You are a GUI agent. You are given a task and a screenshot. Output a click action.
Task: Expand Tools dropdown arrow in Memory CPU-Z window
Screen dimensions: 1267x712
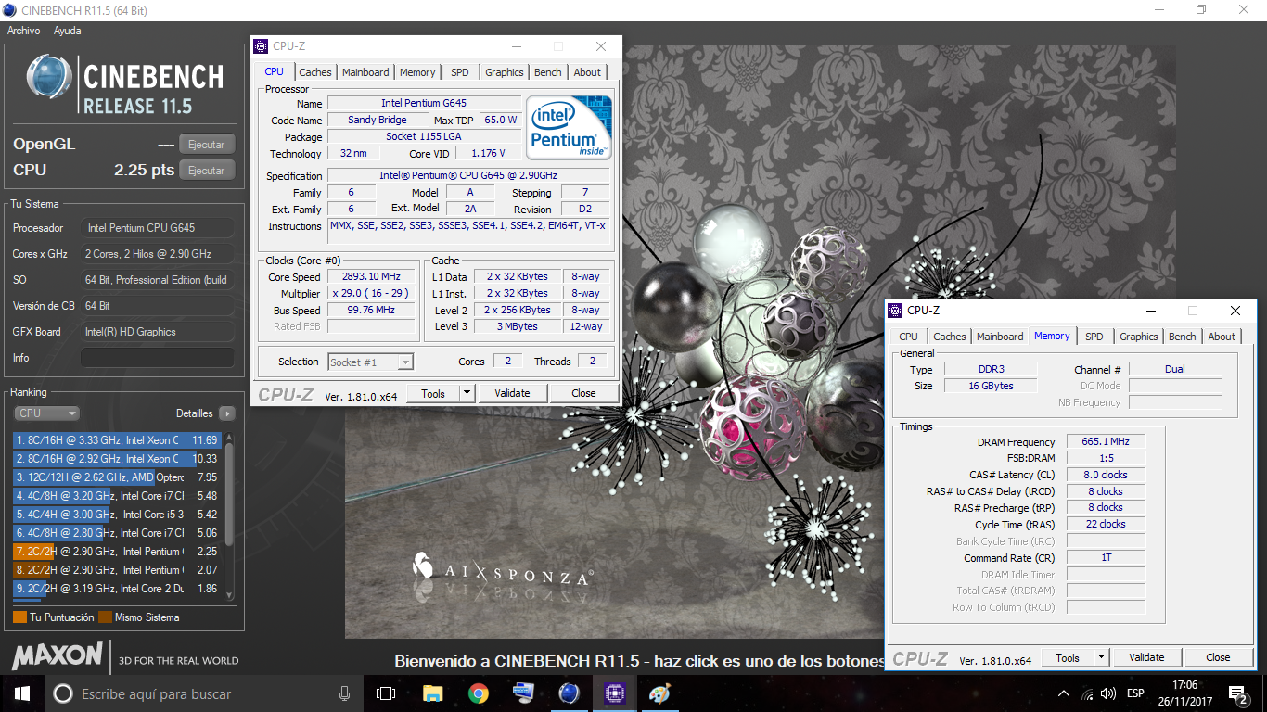point(1102,657)
